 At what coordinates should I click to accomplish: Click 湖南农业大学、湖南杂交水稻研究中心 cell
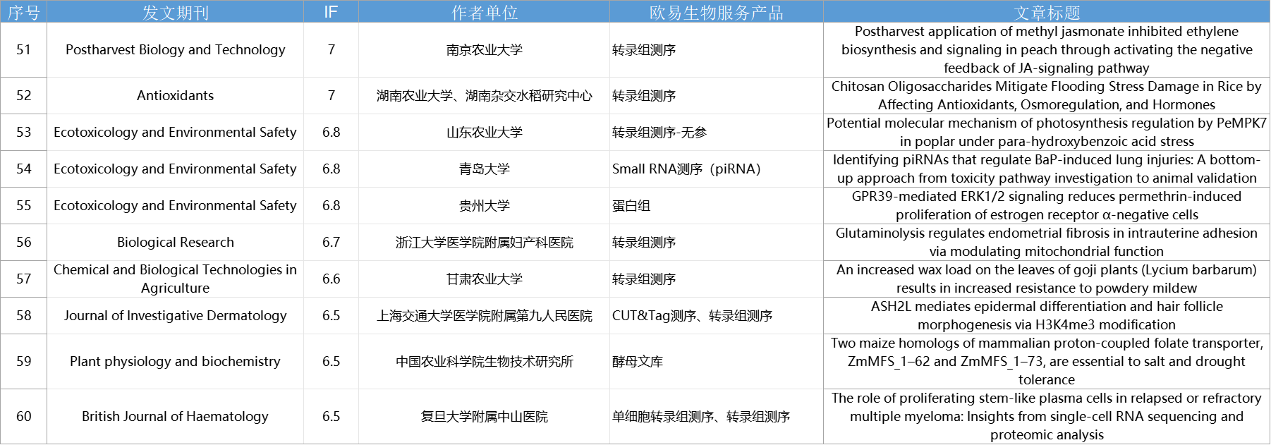click(484, 96)
